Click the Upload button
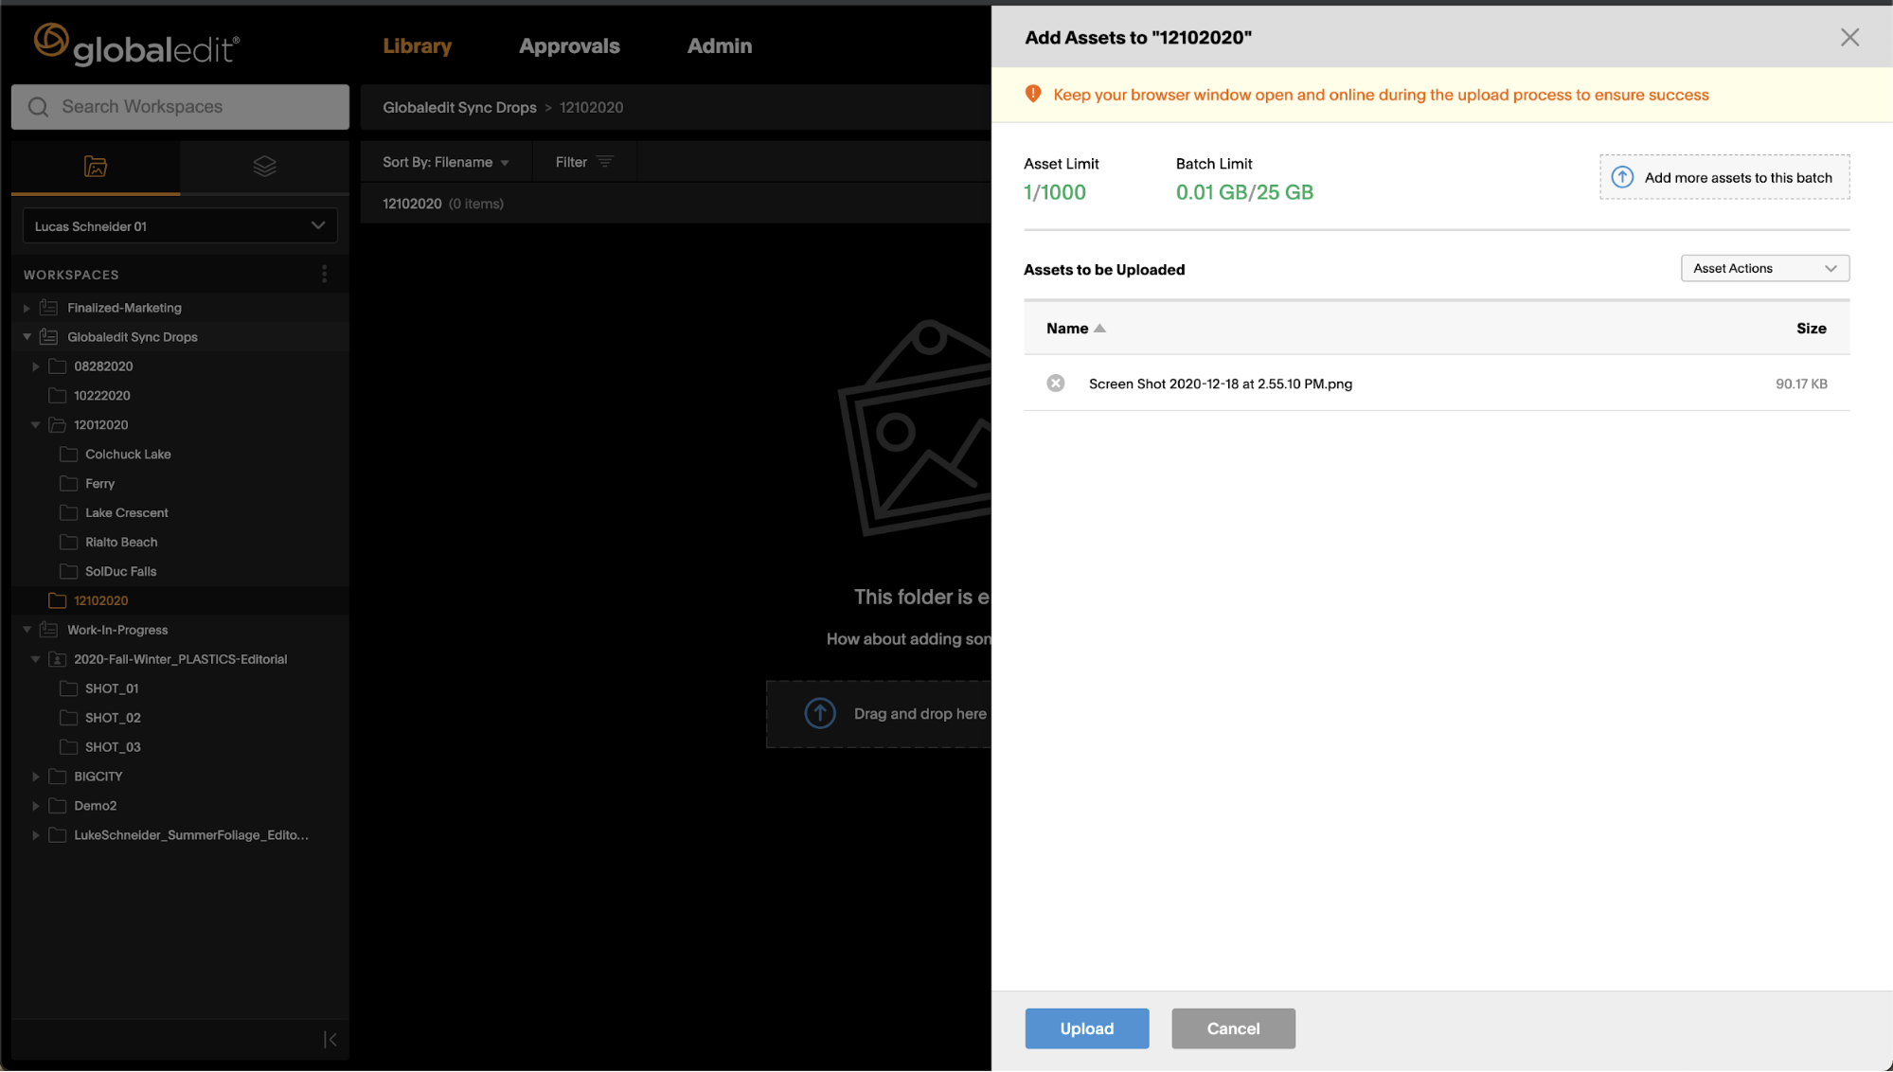 click(1087, 1028)
